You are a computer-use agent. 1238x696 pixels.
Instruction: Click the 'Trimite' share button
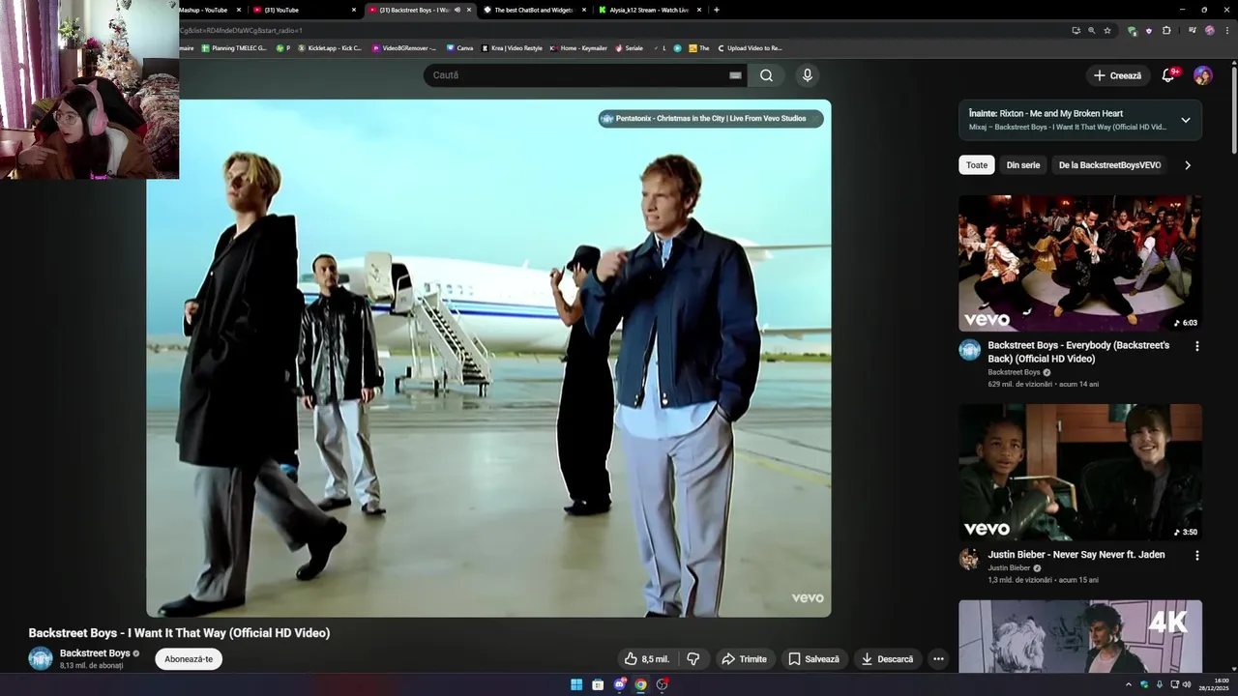click(x=743, y=659)
